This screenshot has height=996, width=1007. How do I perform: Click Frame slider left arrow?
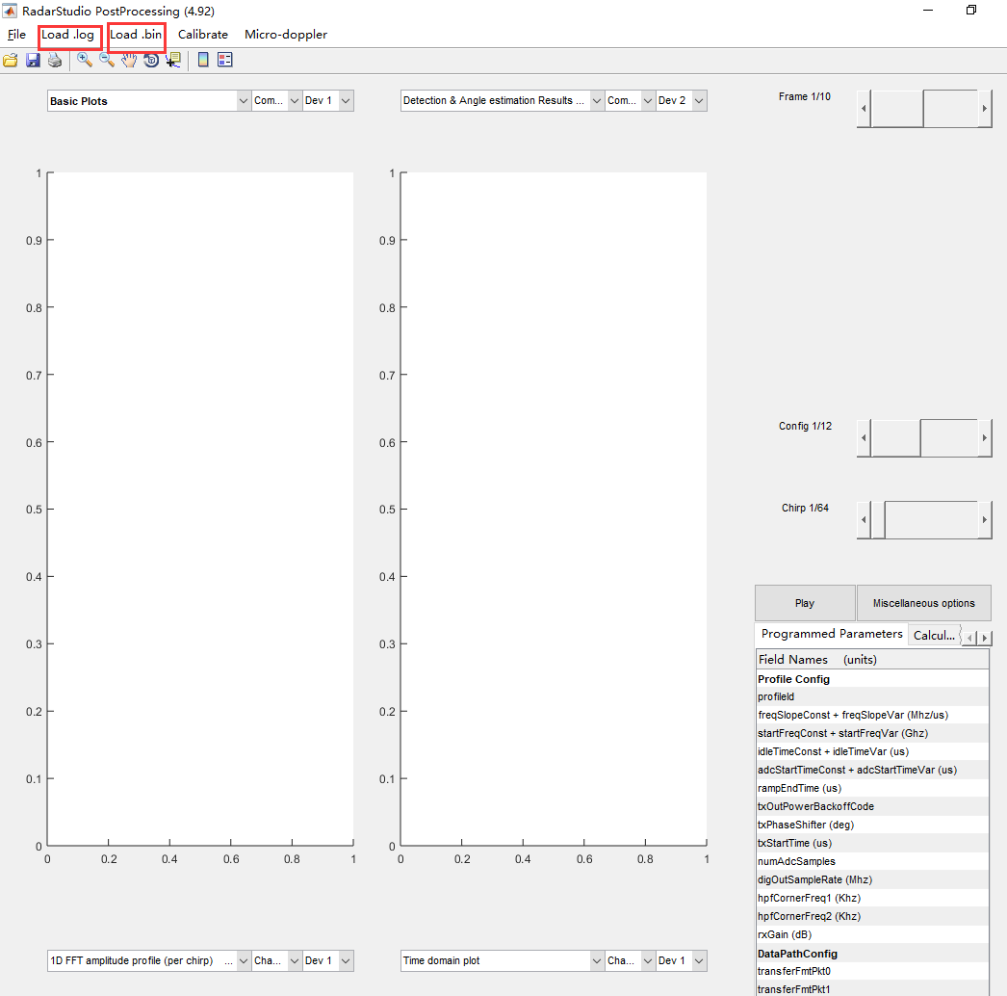(864, 109)
